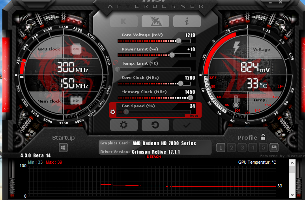Image resolution: width=305 pixels, height=200 pixels.
Task: Click the Powered by Rivatuner text
Action: [x=282, y=156]
